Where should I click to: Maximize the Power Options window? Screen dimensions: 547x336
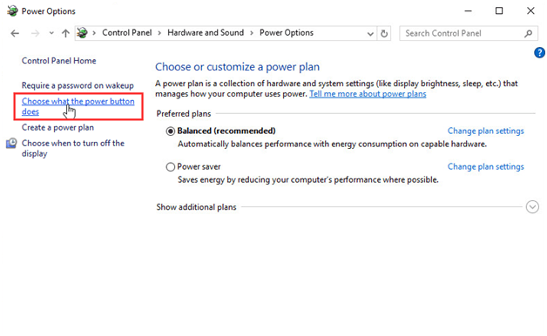point(499,10)
